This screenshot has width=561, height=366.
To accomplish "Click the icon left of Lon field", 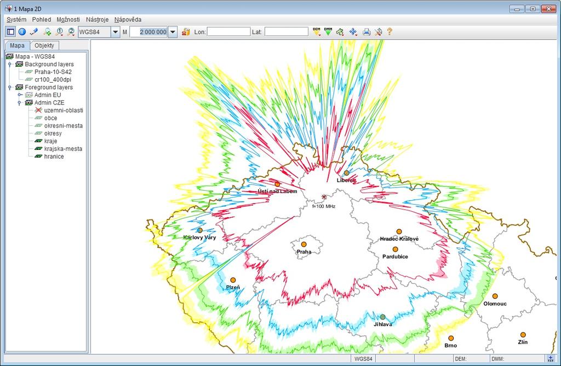I will 186,32.
